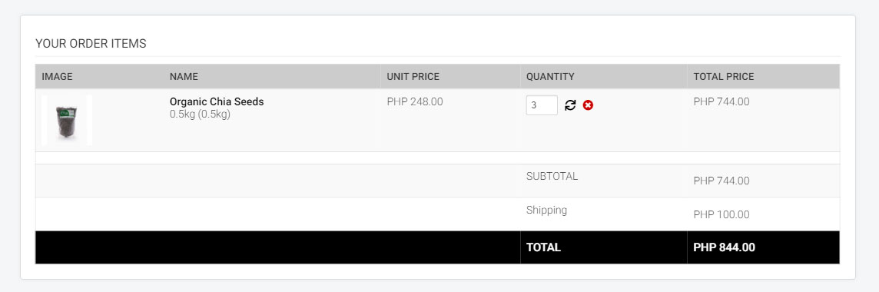
Task: Remove Organic Chia Seeds with red X icon
Action: 588,105
